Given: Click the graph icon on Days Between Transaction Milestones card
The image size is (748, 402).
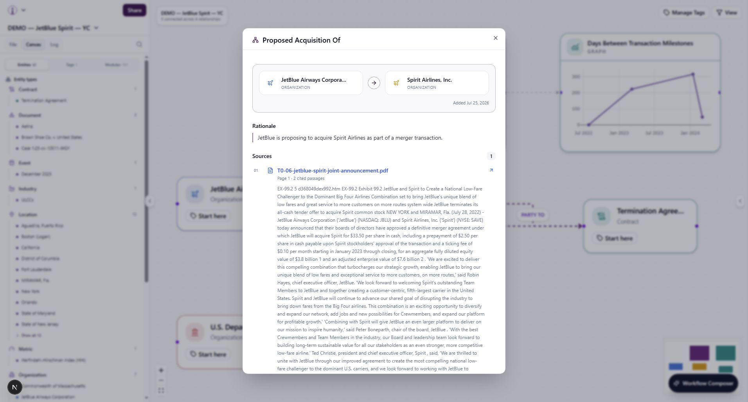Looking at the screenshot, I should 575,47.
